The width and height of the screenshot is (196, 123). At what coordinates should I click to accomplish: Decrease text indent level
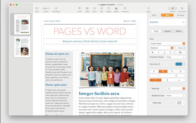[158, 76]
